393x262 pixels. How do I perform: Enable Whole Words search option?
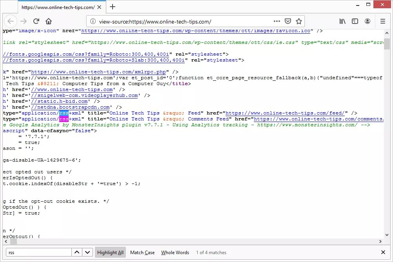coord(175,253)
